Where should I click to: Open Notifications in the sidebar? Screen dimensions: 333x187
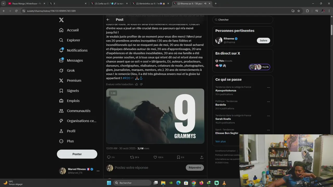pyautogui.click(x=73, y=50)
